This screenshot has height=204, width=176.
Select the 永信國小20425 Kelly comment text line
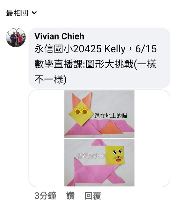click(x=96, y=49)
